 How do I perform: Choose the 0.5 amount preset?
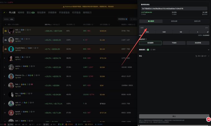tap(181, 32)
